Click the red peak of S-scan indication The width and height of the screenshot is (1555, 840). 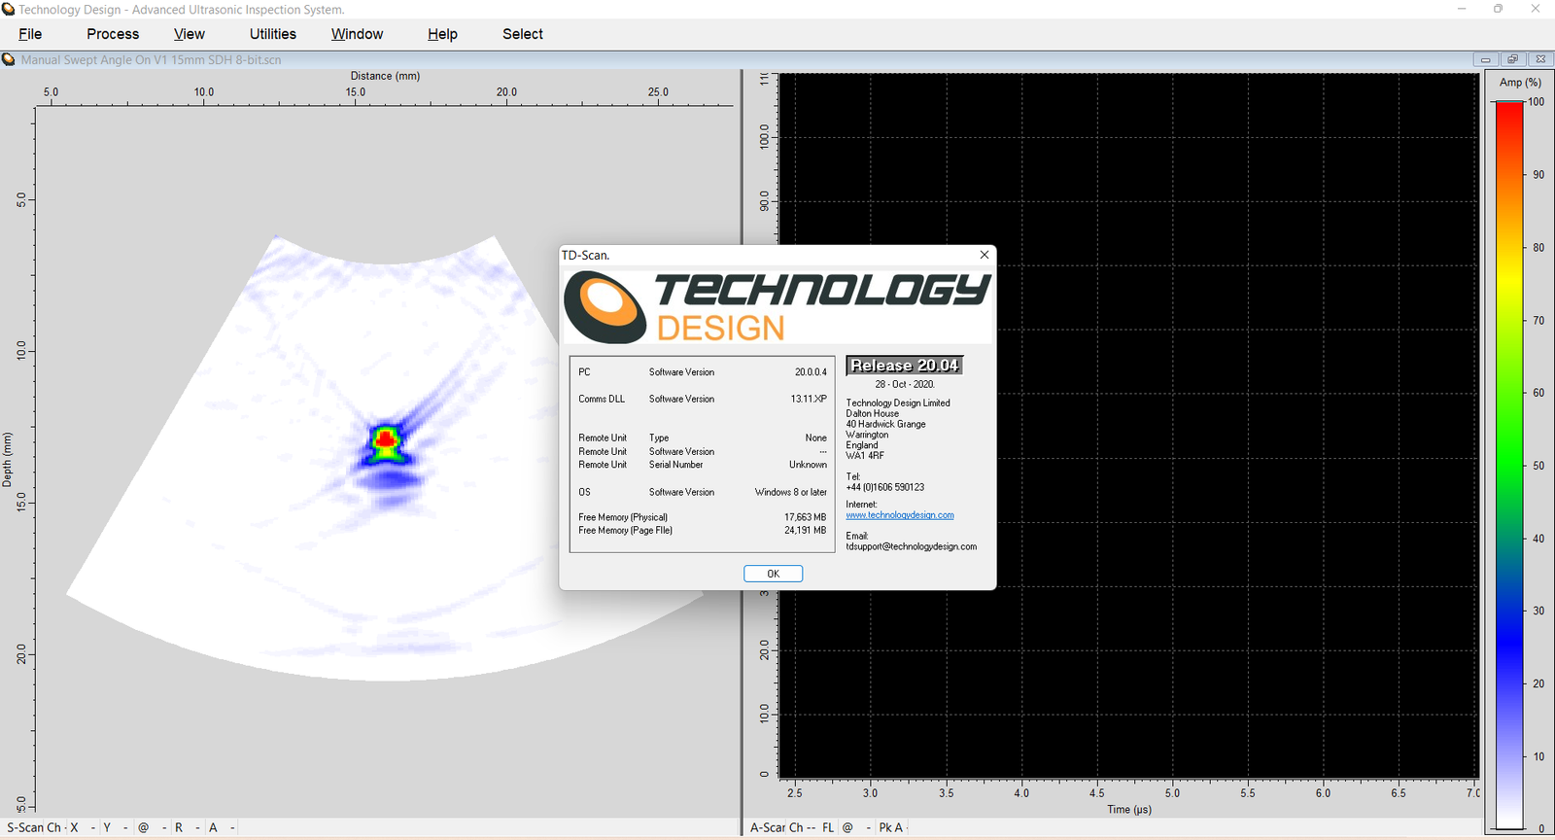386,439
